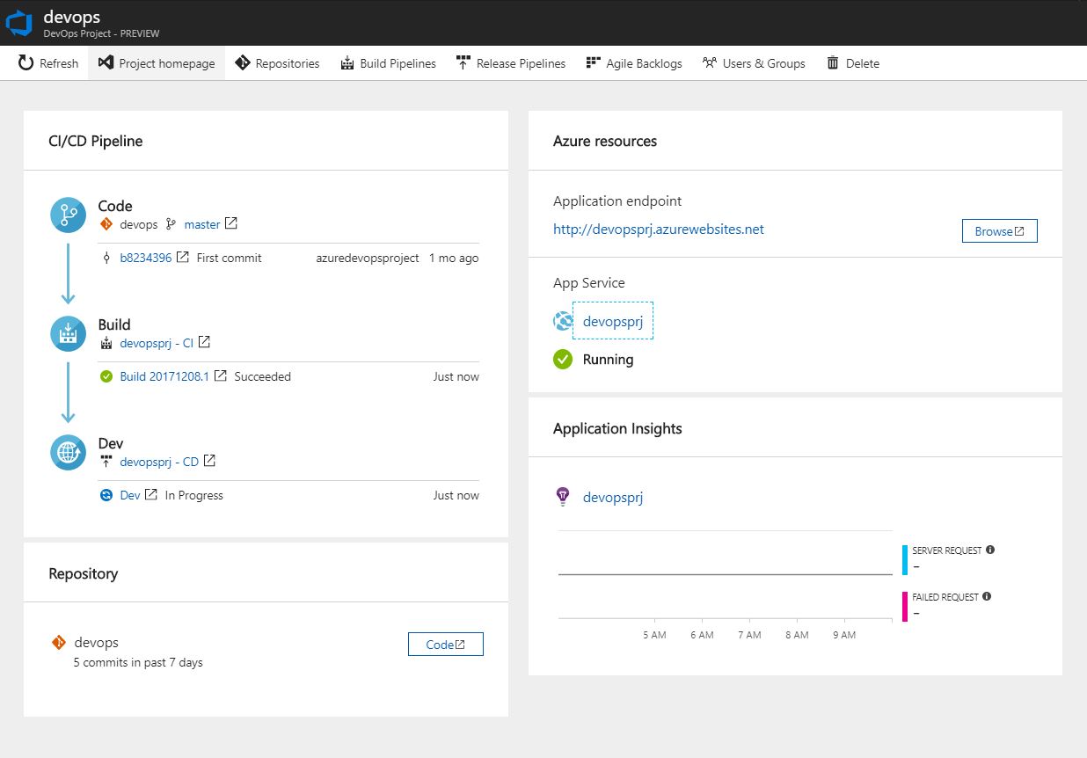Open the devopsprj - CI build definition
The width and height of the screenshot is (1087, 758).
point(157,343)
